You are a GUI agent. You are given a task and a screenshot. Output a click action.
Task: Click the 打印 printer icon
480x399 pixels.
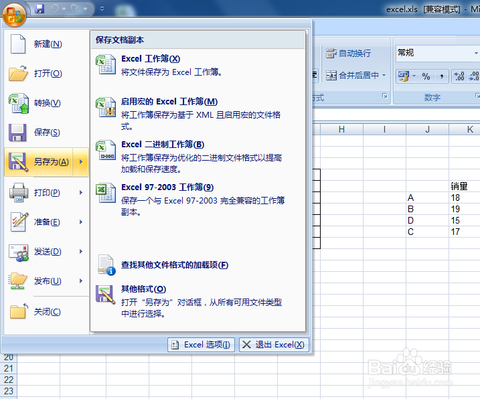click(x=18, y=193)
